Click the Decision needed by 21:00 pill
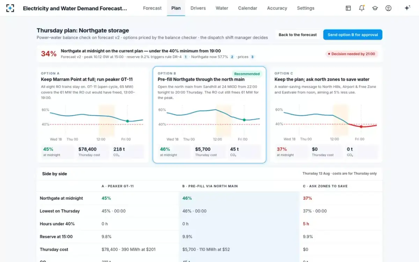Viewport: 419px width, 262px height. [352, 54]
